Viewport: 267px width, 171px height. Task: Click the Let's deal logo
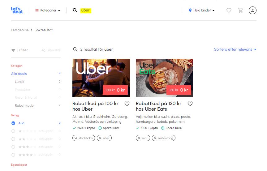17,10
